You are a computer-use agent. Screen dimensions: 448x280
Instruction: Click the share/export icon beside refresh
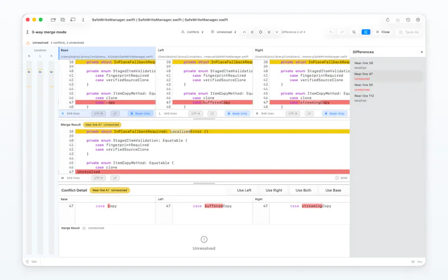tap(398, 20)
